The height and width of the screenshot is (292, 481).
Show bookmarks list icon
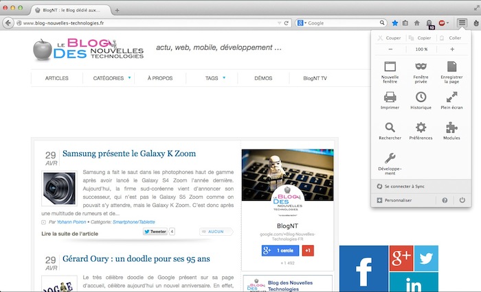(x=405, y=23)
